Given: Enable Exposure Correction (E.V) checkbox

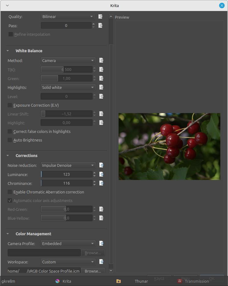Looking at the screenshot, I should (10, 105).
